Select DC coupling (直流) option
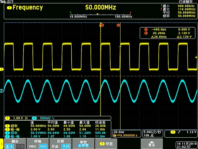 [x=9, y=146]
